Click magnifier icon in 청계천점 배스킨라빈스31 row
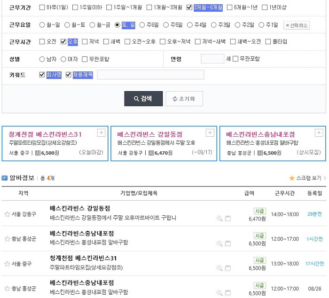329x298 pixels. click(x=219, y=268)
